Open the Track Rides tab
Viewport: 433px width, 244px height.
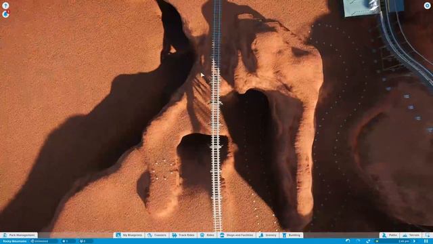[183, 235]
